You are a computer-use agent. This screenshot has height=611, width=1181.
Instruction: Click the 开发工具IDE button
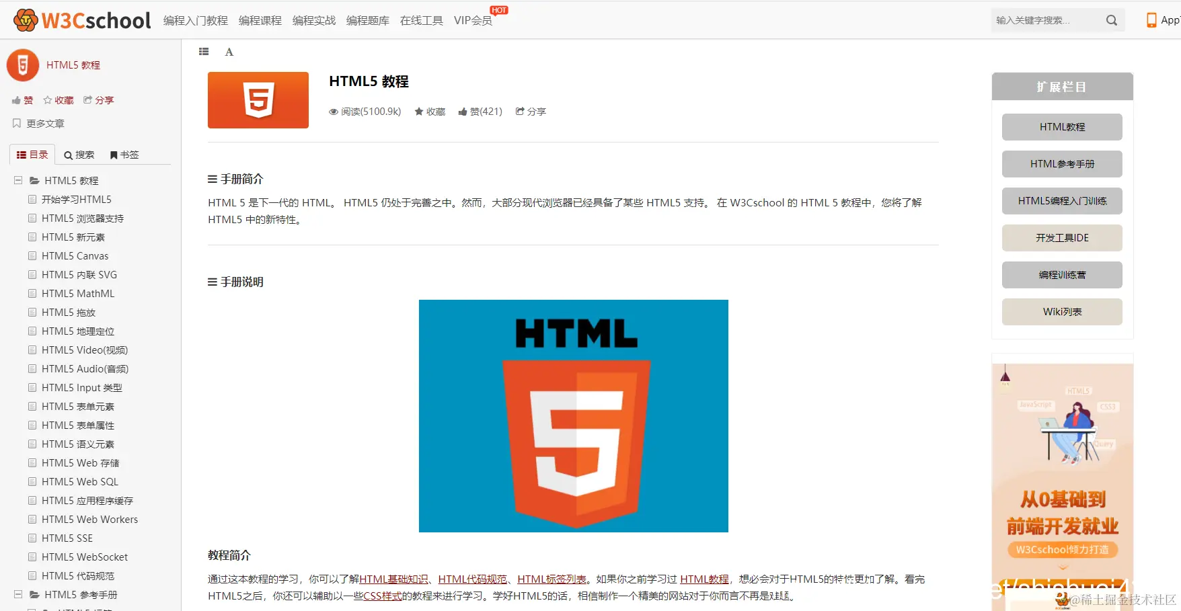pyautogui.click(x=1062, y=238)
